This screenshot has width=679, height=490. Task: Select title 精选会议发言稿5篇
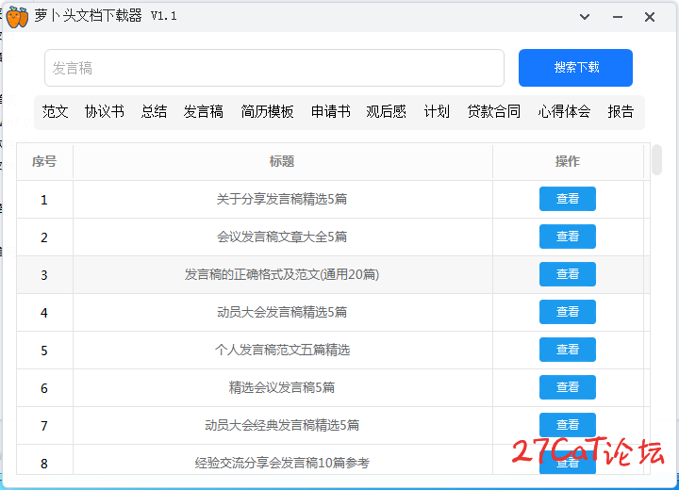pos(282,387)
